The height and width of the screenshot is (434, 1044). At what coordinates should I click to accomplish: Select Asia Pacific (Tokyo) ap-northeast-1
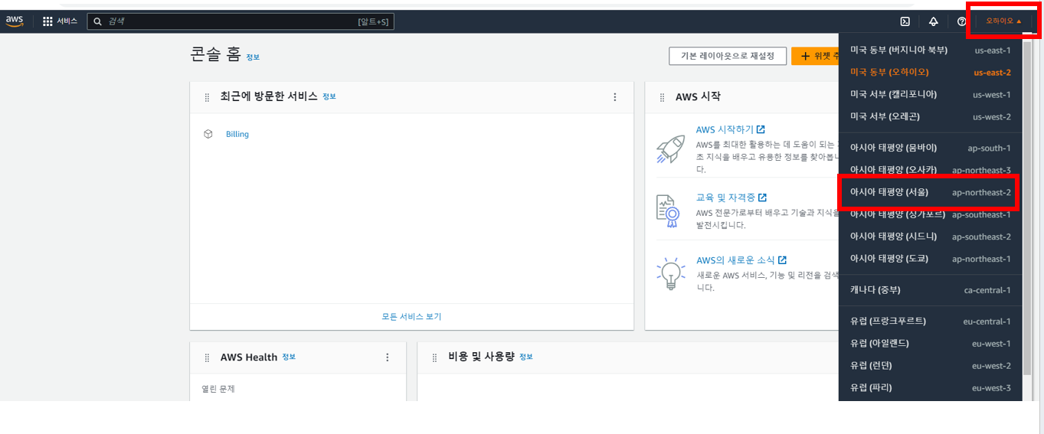tap(931, 259)
